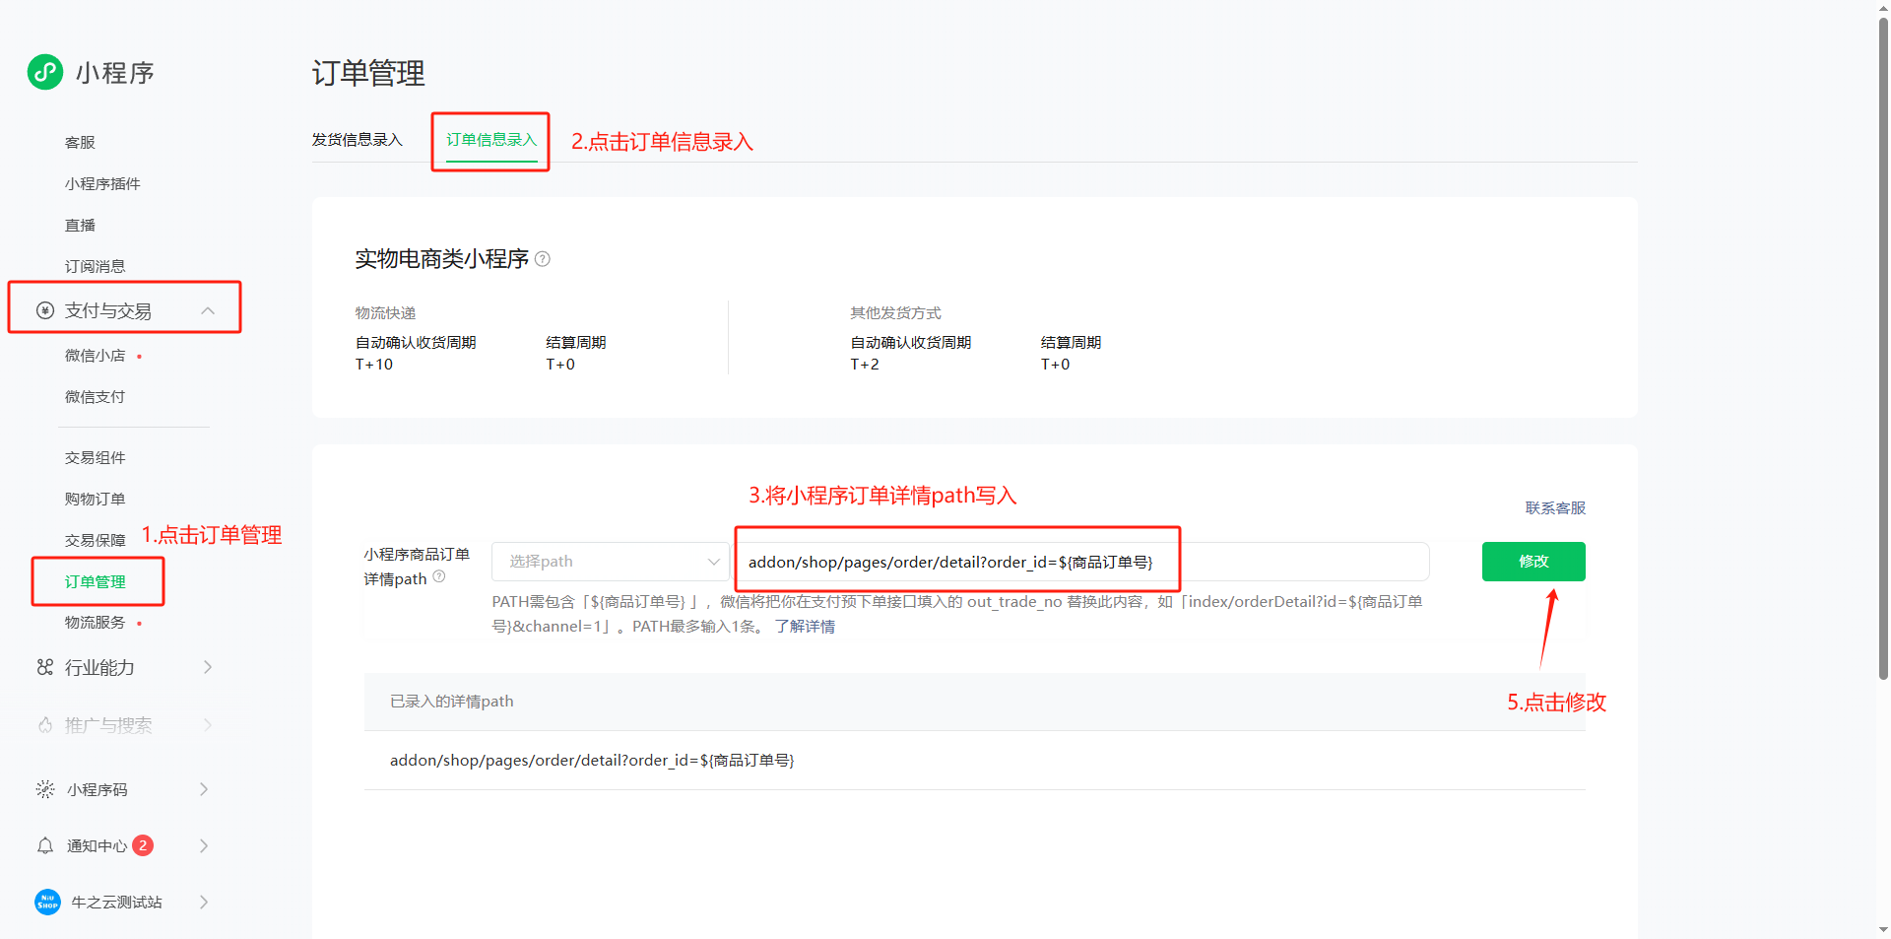Expand the 行业能力 menu chevron
Image resolution: width=1891 pixels, height=939 pixels.
click(208, 668)
